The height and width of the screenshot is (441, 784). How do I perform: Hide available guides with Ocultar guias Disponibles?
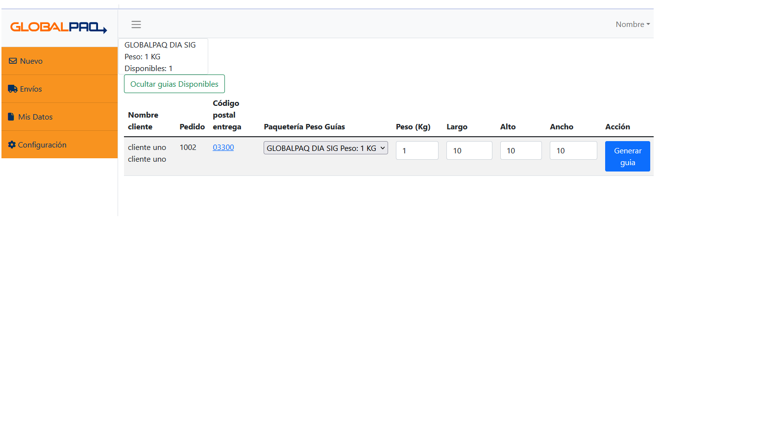(174, 84)
